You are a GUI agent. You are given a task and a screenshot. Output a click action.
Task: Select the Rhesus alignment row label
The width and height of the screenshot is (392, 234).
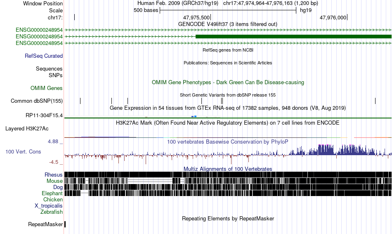tap(54, 175)
